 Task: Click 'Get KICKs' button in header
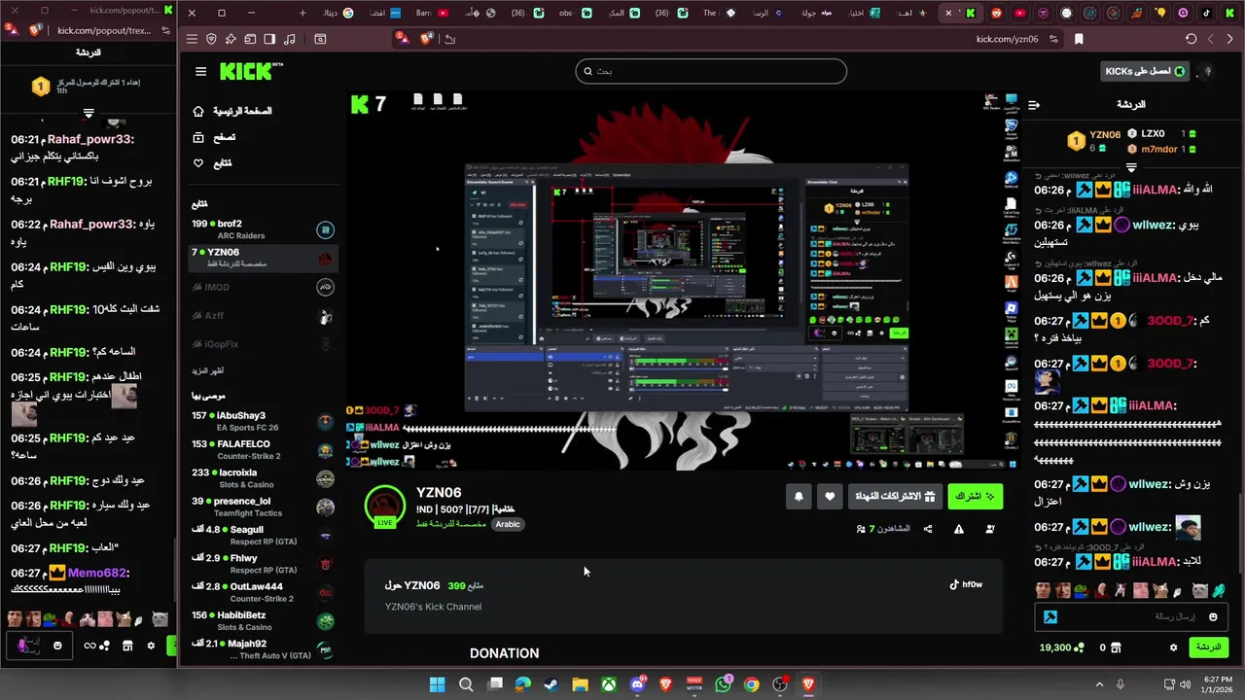[x=1145, y=71]
